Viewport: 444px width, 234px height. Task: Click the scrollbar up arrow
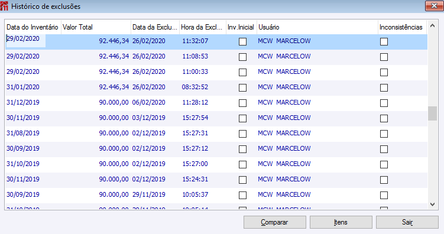pos(432,26)
